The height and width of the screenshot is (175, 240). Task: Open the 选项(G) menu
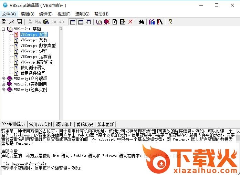(82, 14)
